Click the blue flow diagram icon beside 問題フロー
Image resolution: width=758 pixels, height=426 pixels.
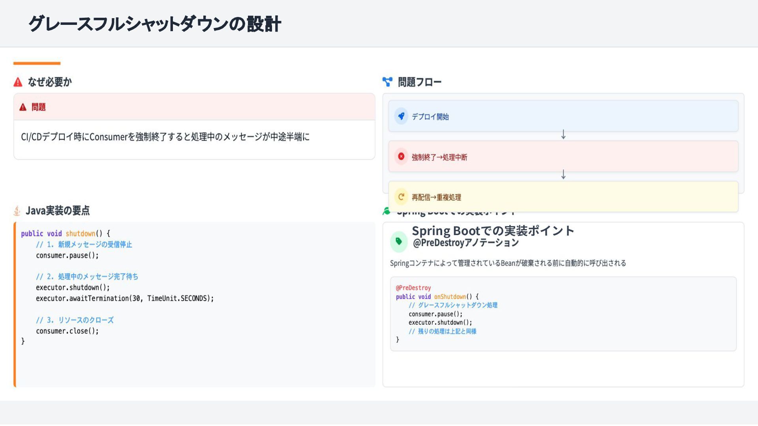pos(387,82)
